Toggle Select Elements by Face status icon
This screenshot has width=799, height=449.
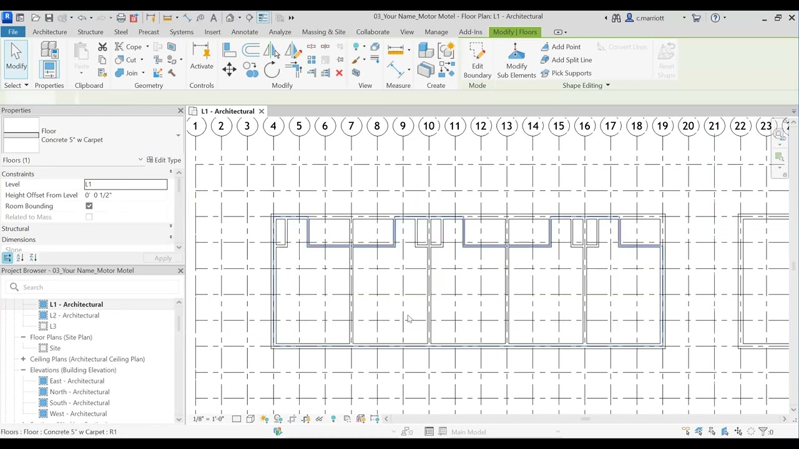pyautogui.click(x=725, y=432)
